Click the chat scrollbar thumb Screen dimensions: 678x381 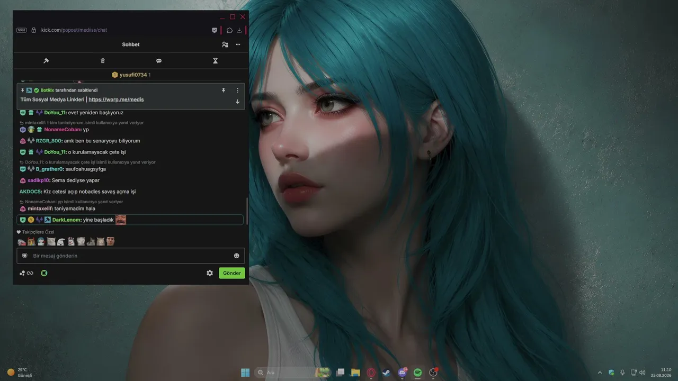[247, 211]
